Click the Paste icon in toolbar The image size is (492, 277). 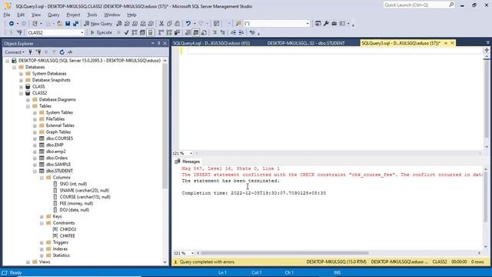click(x=178, y=24)
